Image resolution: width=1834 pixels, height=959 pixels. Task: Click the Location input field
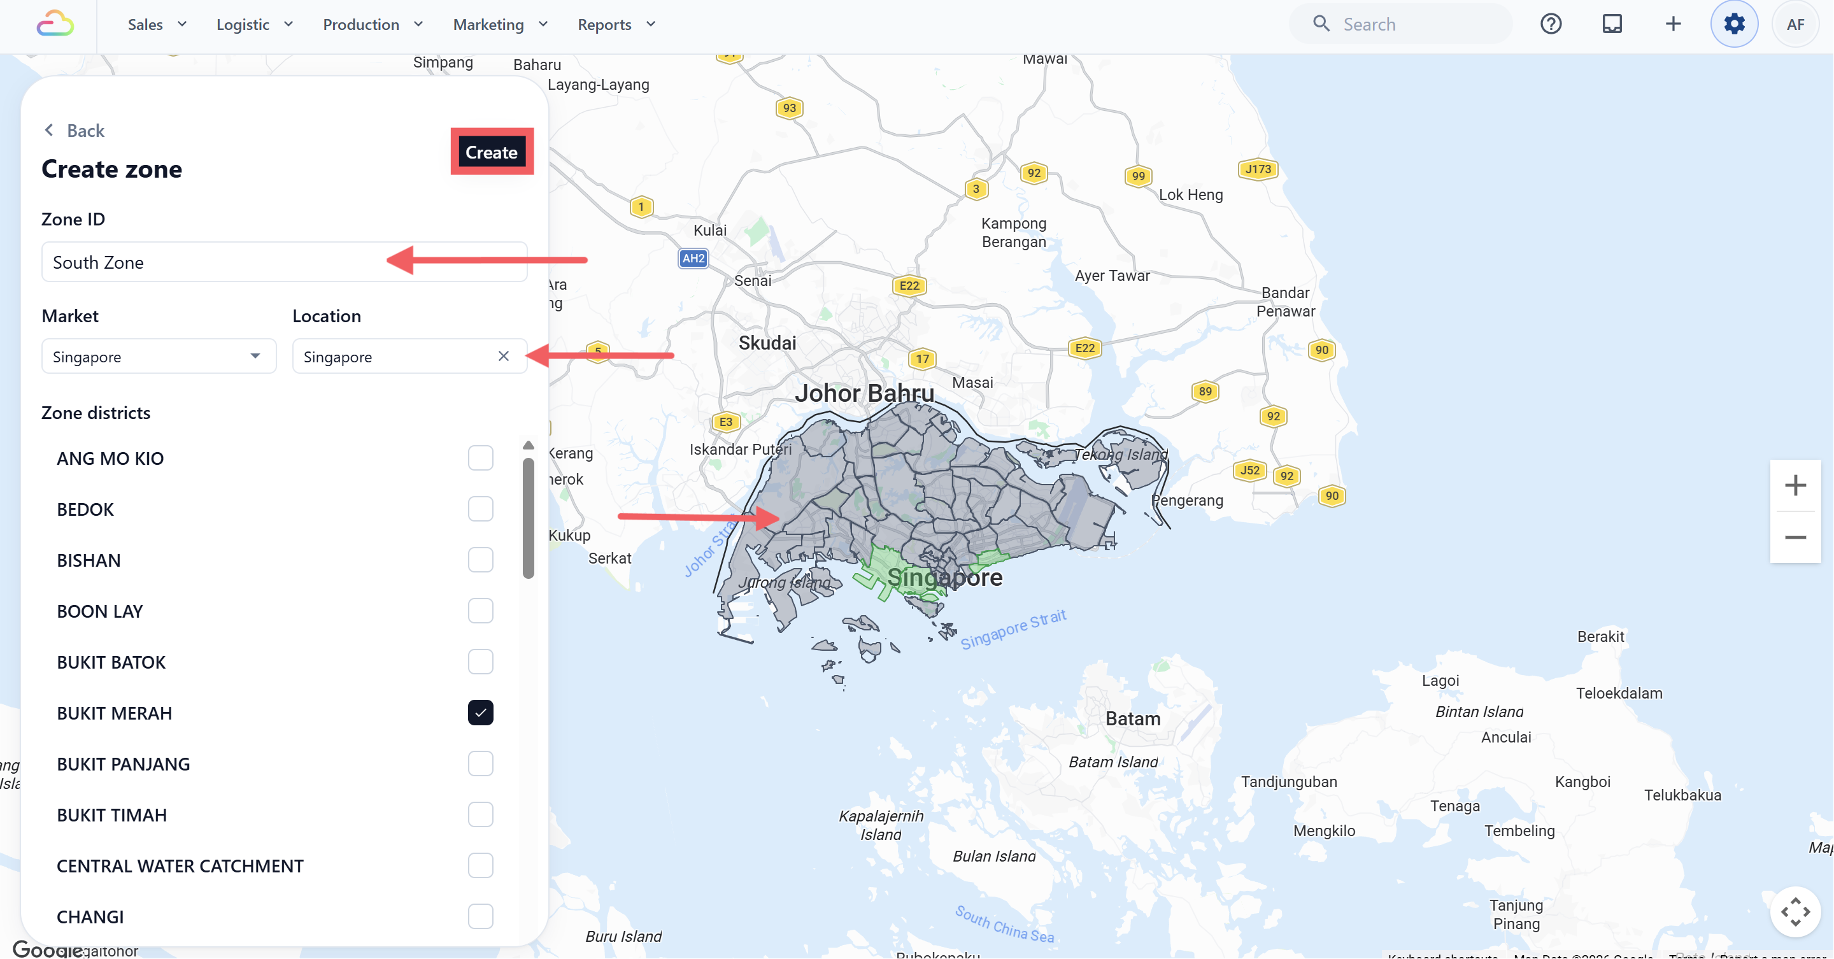click(409, 356)
